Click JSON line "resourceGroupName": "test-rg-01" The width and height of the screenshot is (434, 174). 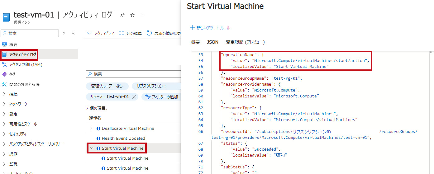tap(261, 78)
